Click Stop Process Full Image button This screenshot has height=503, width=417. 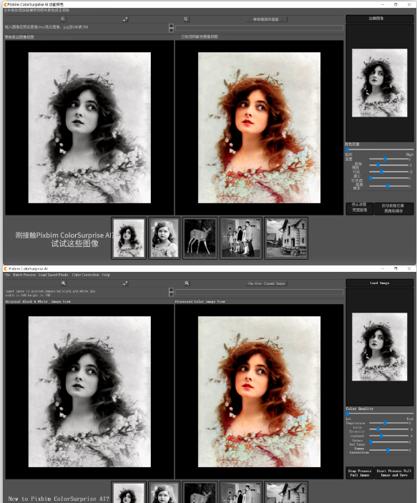coord(360,473)
